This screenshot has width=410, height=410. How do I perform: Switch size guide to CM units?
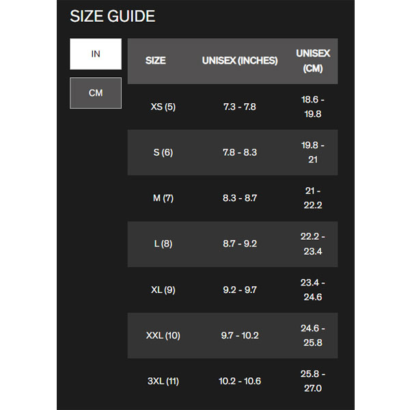coord(96,93)
